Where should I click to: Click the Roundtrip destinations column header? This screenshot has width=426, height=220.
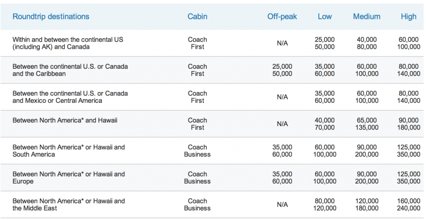(x=51, y=17)
